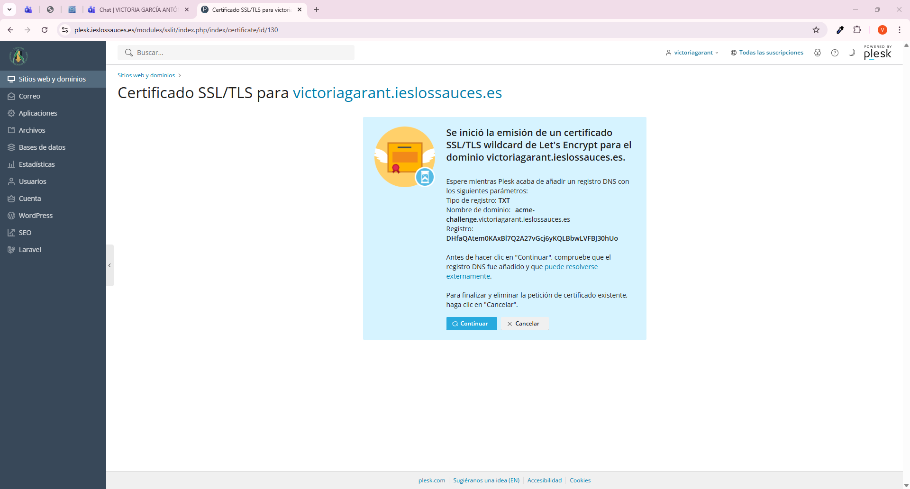
Task: Open Correo in the sidebar
Action: tap(29, 96)
